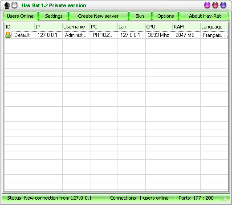Image resolution: width=232 pixels, height=205 pixels.
Task: Click the Français... language cell
Action: (x=214, y=35)
